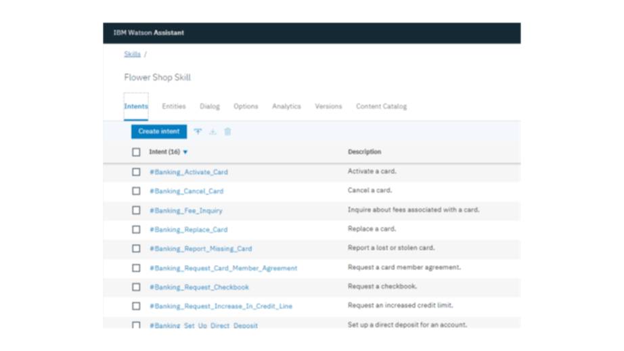Check the #Banking_Activate_Card checkbox
Image resolution: width=624 pixels, height=351 pixels.
(x=136, y=172)
